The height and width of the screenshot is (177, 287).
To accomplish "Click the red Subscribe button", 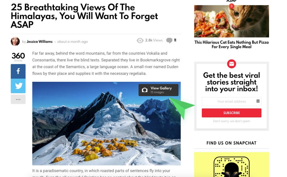I will [x=232, y=113].
